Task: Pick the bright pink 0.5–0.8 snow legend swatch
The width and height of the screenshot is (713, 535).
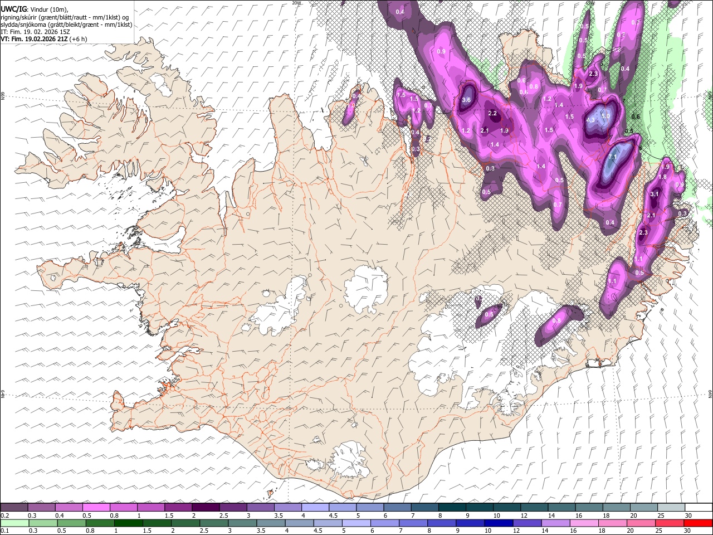Action: (x=96, y=507)
